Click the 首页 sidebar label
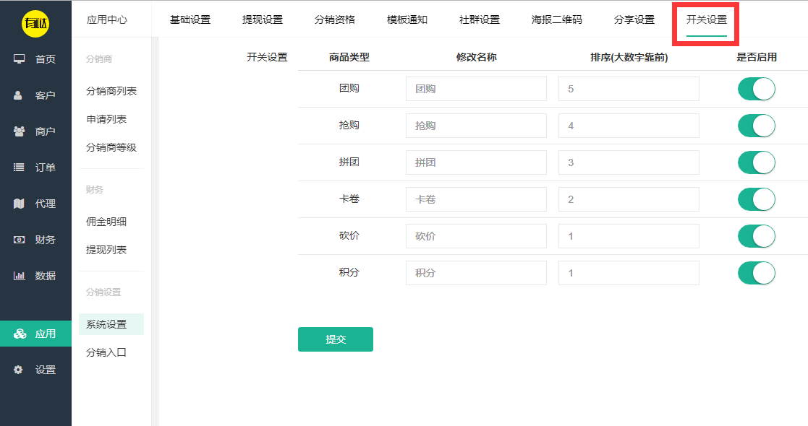 click(46, 59)
